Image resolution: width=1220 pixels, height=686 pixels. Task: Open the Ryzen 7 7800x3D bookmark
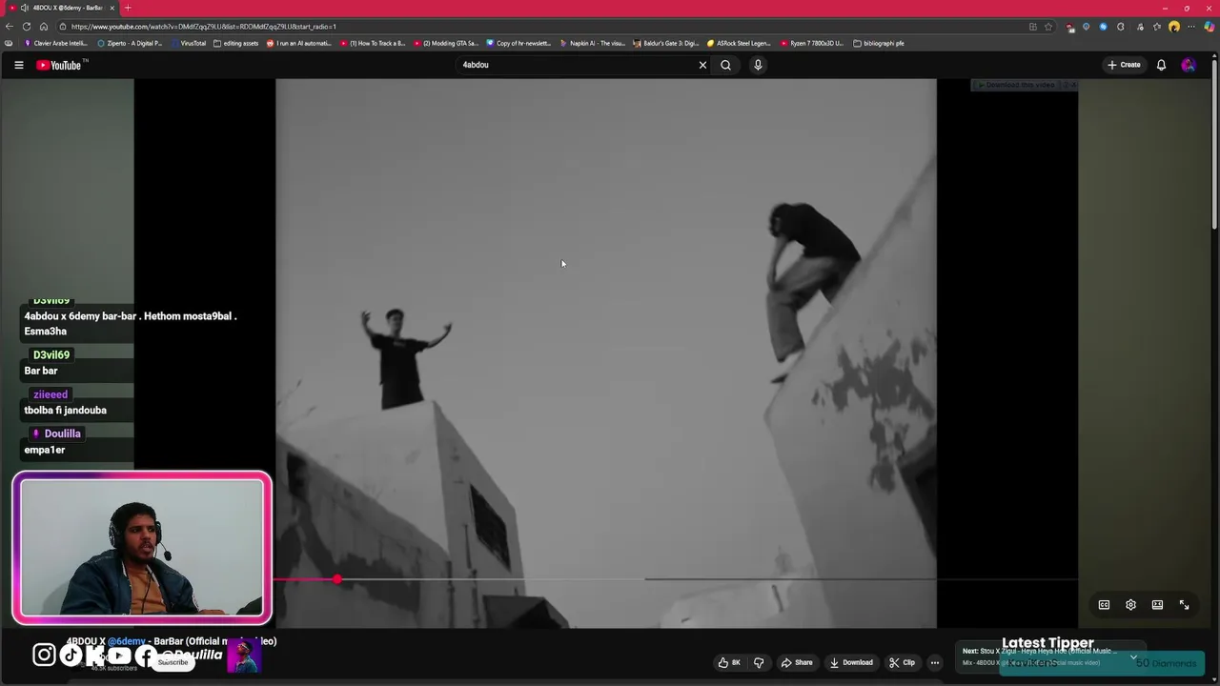[812, 43]
